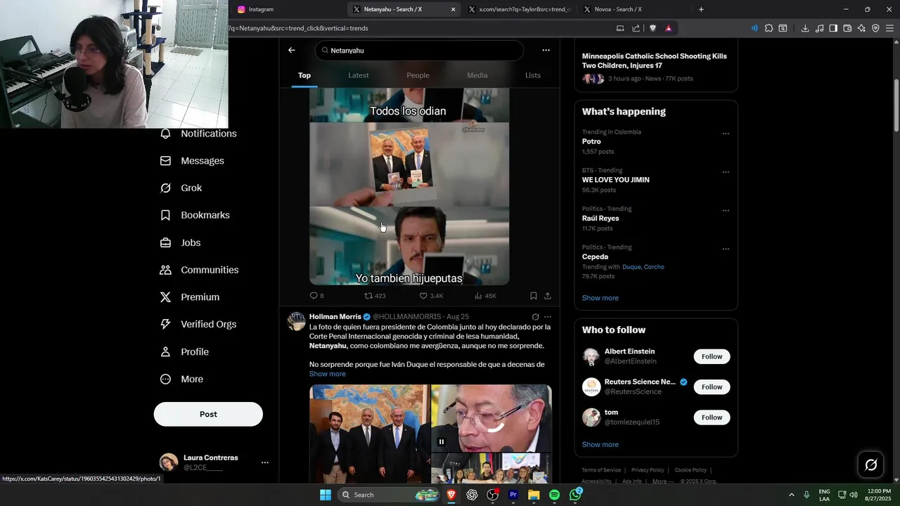Image resolution: width=900 pixels, height=506 pixels.
Task: Open Bookmarks in the sidebar
Action: click(x=195, y=215)
